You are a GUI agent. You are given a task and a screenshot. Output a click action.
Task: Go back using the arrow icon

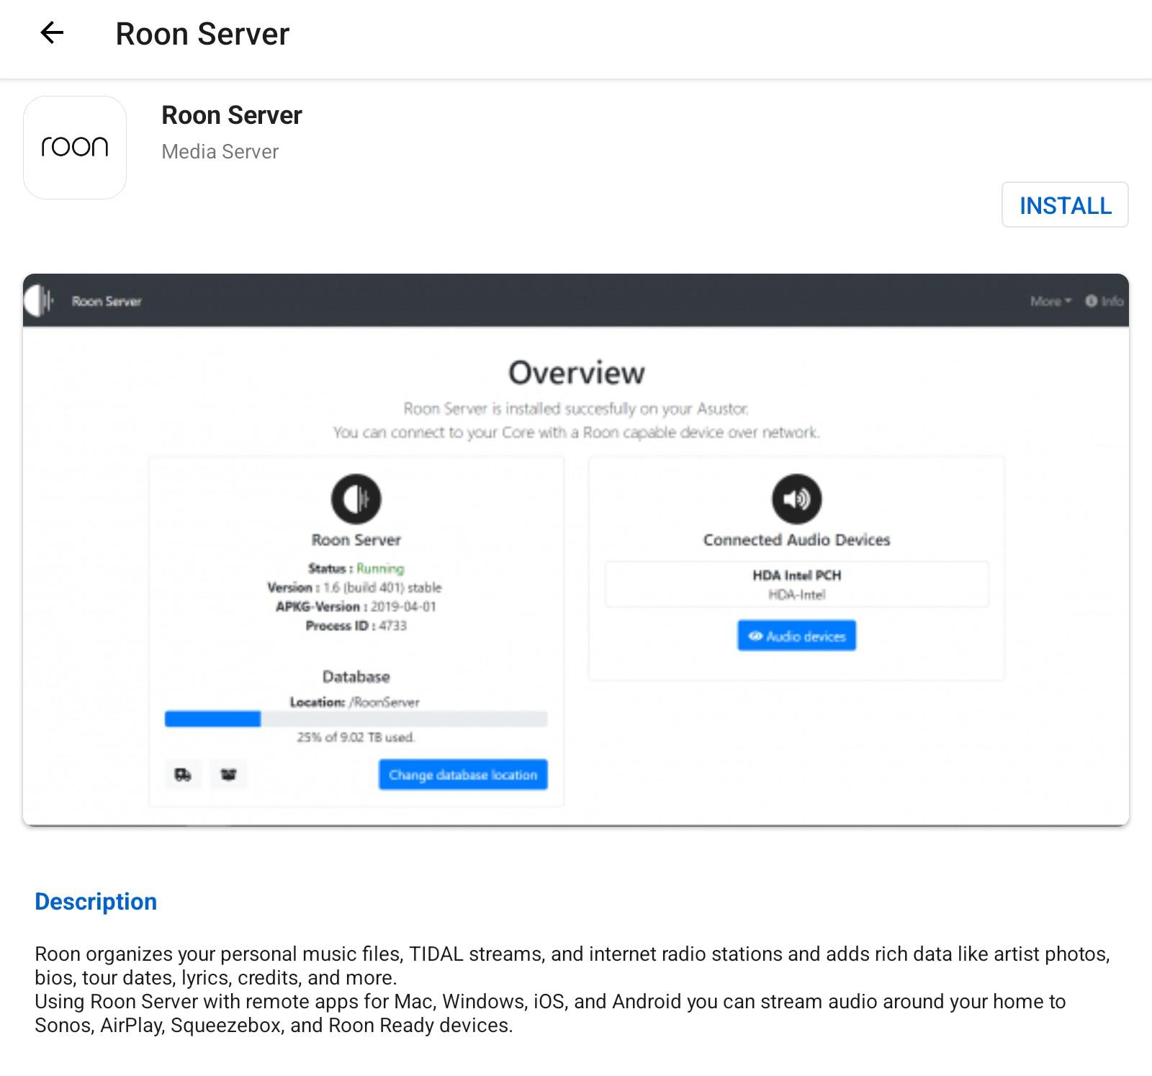pos(52,33)
